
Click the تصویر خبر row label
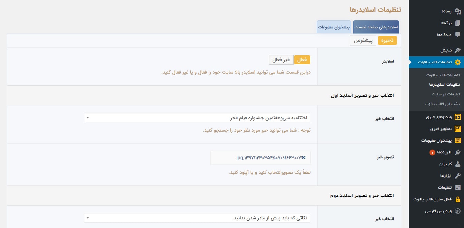point(385,157)
